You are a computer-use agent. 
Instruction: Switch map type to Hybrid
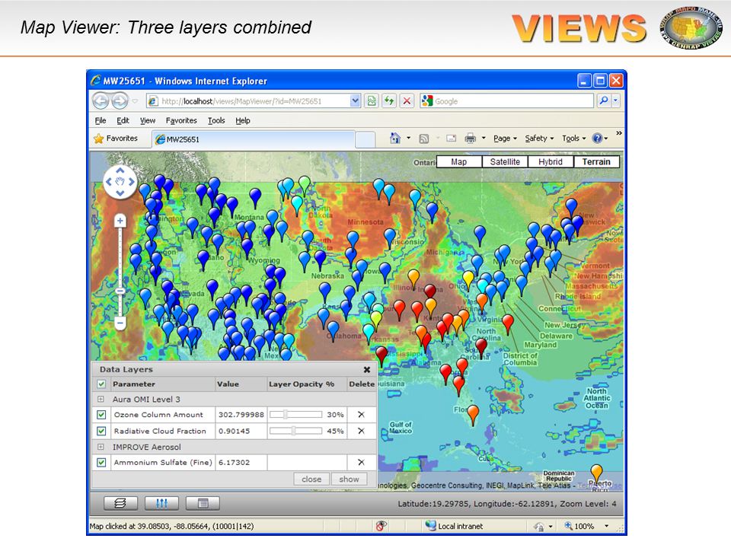click(550, 161)
